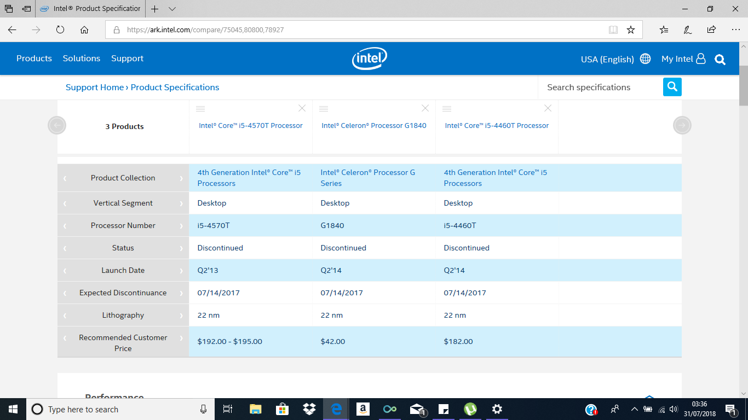Click the $192.00 - $195.00 price cell
The height and width of the screenshot is (420, 748).
pyautogui.click(x=251, y=342)
